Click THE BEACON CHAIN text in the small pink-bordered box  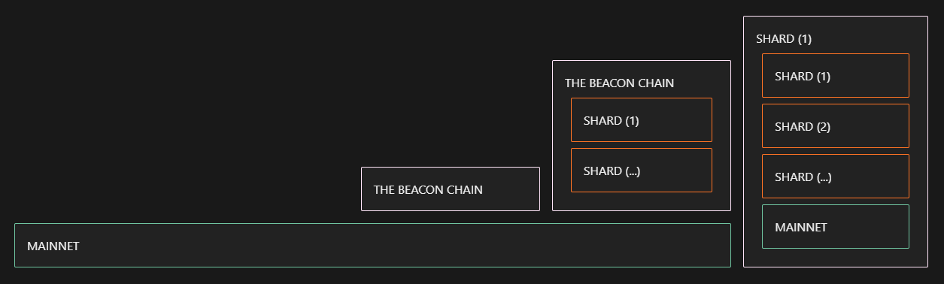pos(428,189)
